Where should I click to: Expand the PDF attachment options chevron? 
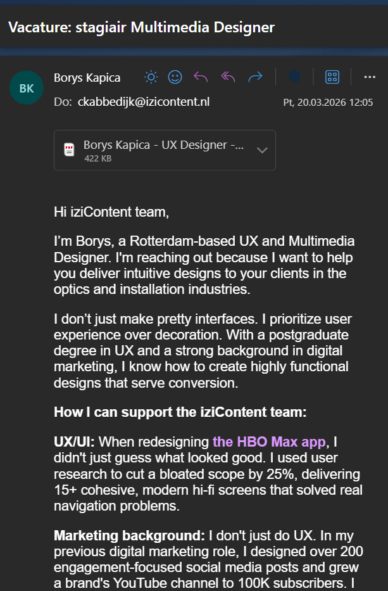[x=262, y=150]
